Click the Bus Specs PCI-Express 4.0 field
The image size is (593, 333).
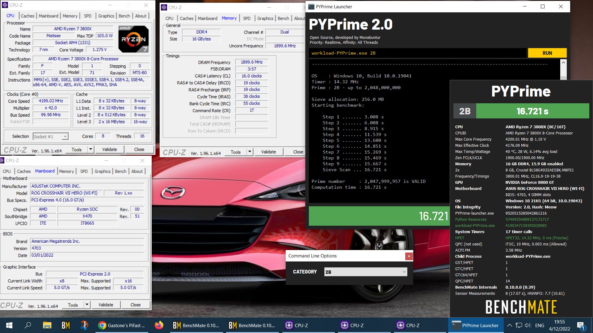(87, 200)
